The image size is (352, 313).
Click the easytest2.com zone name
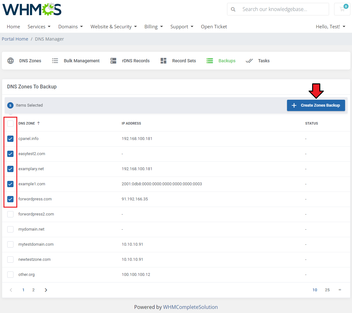pos(32,154)
